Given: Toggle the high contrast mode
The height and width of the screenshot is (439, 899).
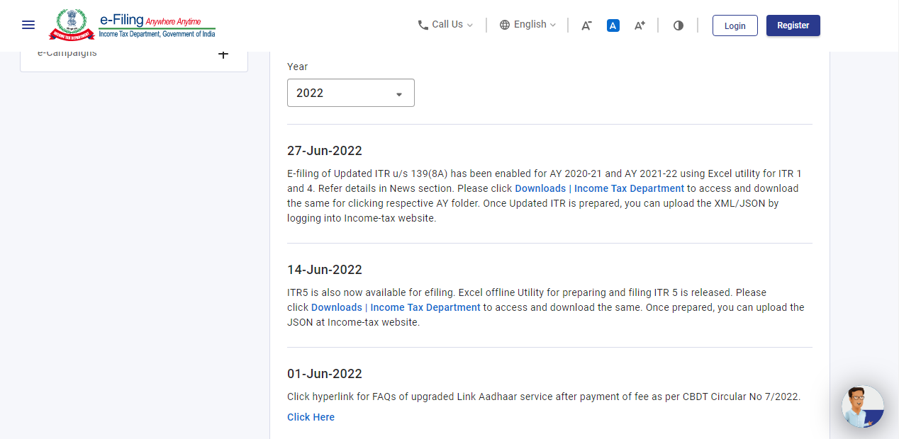Looking at the screenshot, I should click(x=679, y=25).
